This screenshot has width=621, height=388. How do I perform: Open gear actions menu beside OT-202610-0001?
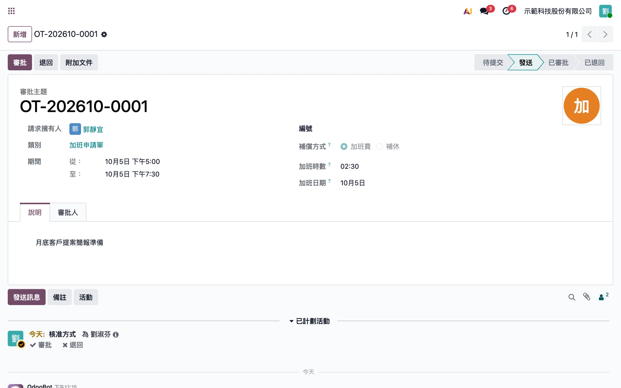[104, 35]
